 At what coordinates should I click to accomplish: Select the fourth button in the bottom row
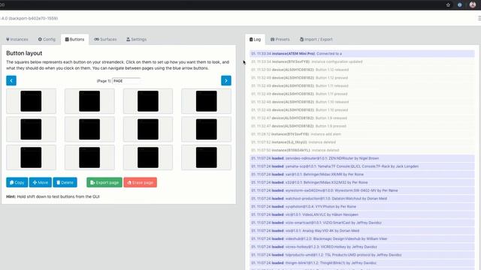[x=207, y=157]
